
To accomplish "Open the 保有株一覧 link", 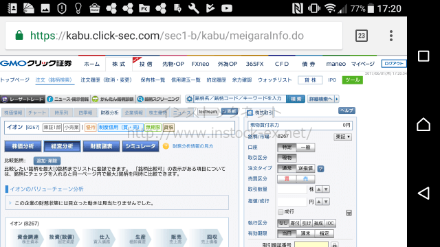I will click(x=153, y=80).
